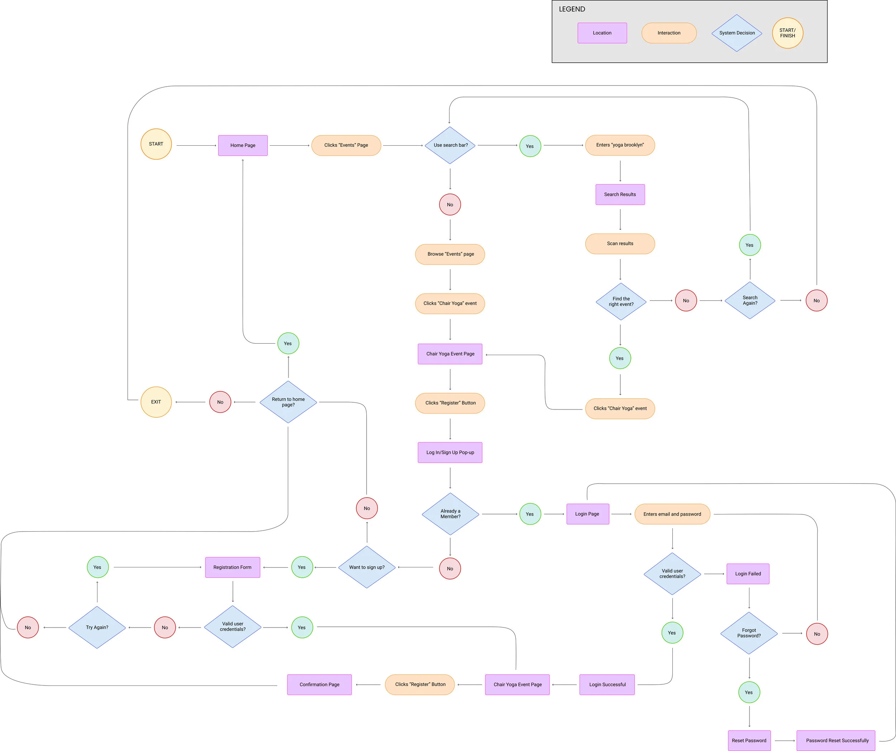This screenshot has height=751, width=896.
Task: Select the START/FINISH circle in legend
Action: click(x=787, y=33)
